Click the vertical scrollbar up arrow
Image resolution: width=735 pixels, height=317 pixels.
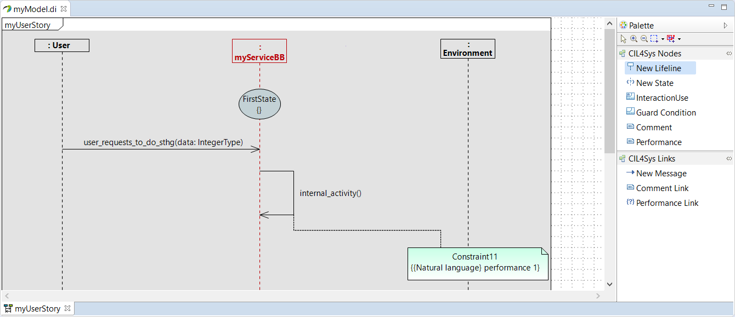(x=610, y=23)
